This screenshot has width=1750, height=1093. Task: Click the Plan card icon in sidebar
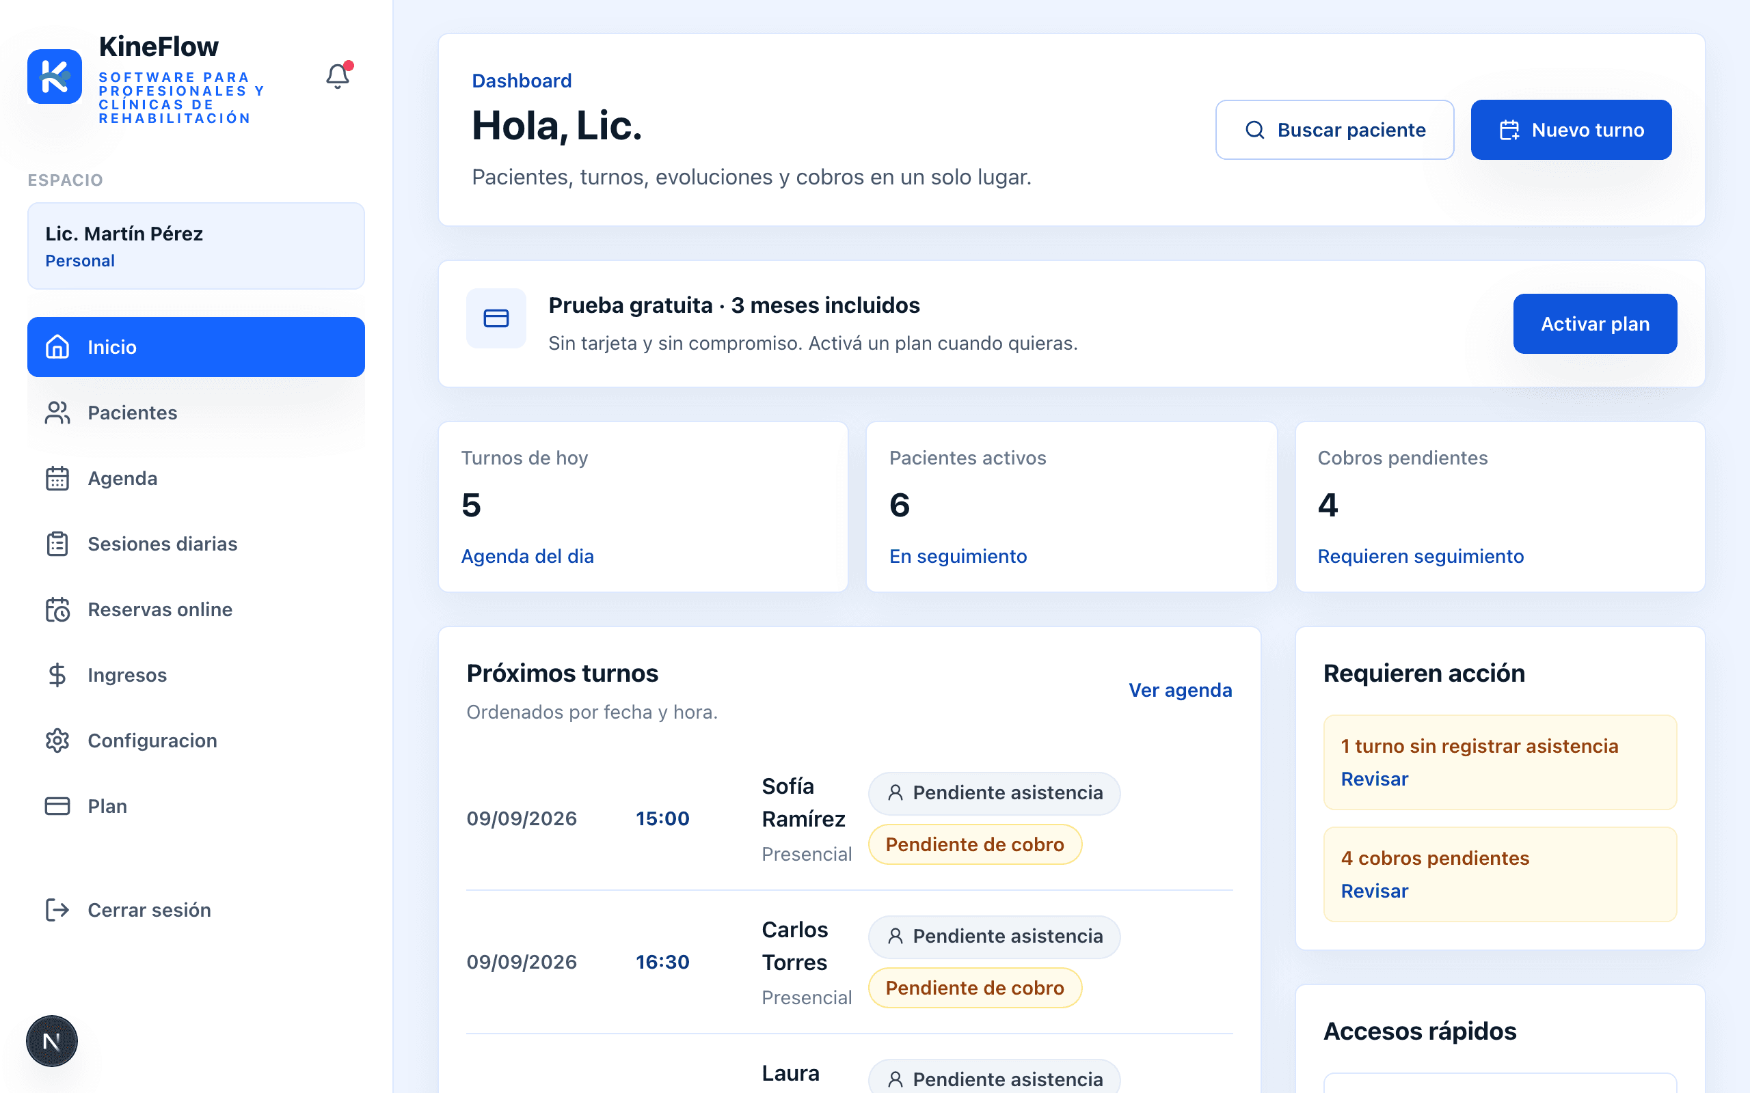(57, 806)
